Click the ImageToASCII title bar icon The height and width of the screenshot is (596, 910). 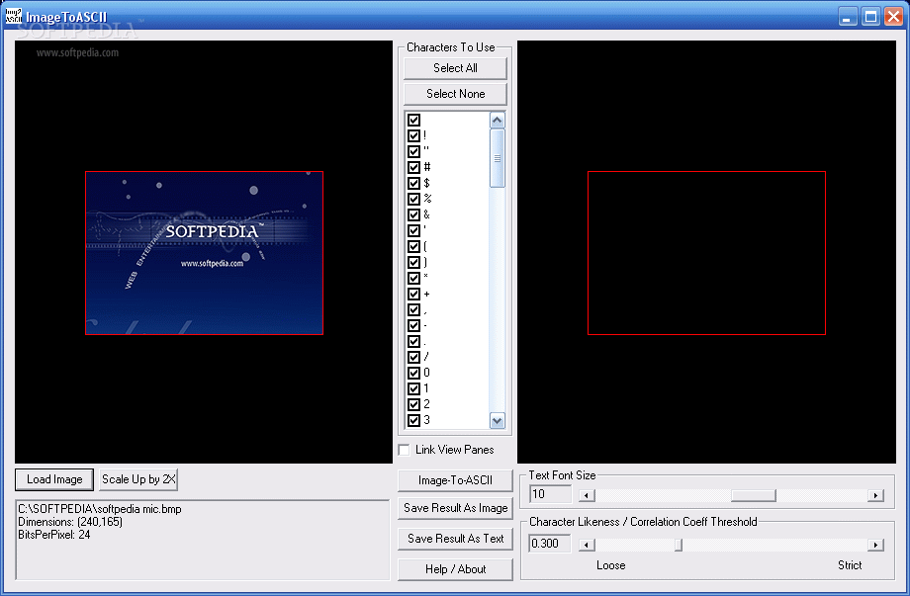(x=13, y=16)
